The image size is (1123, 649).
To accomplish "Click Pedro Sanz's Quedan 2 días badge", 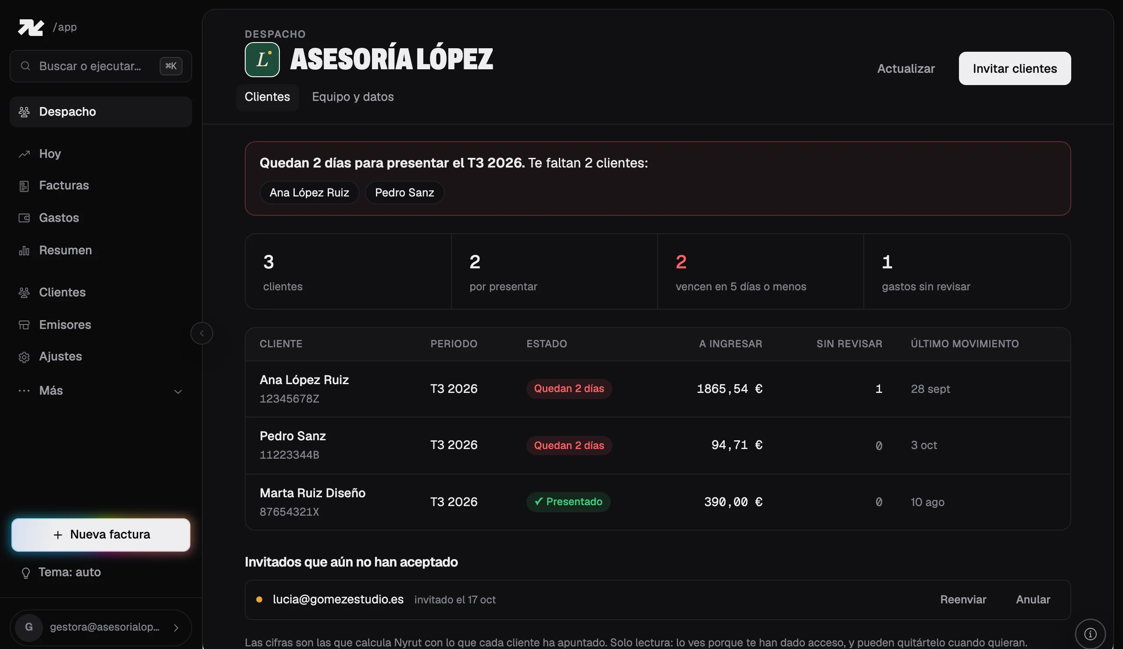I will click(569, 445).
